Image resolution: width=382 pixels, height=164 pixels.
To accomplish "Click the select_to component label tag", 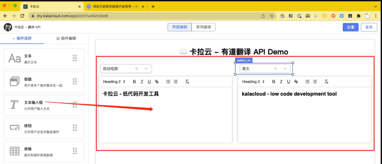I will coord(244,60).
